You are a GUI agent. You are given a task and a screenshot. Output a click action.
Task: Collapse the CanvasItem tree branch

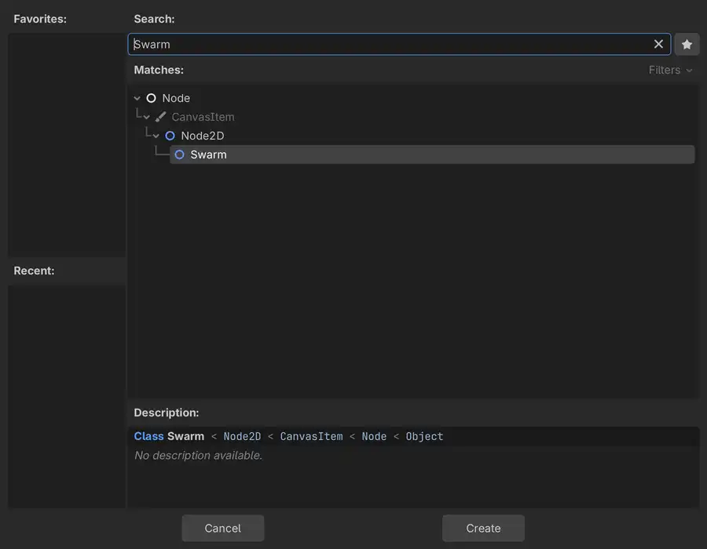[x=147, y=117]
